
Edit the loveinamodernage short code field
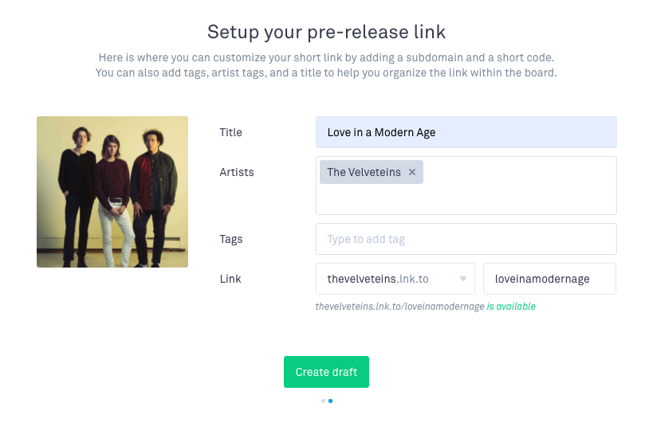click(x=549, y=279)
